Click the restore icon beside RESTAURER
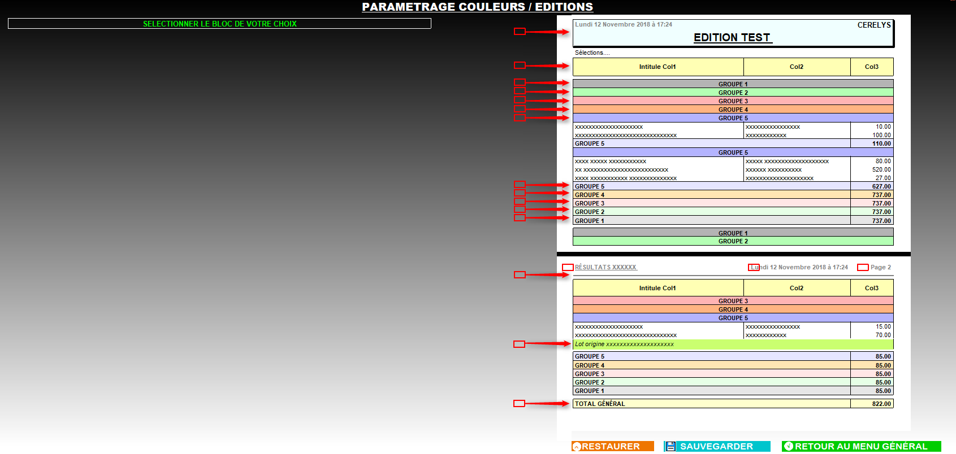This screenshot has height=454, width=956. 577,447
